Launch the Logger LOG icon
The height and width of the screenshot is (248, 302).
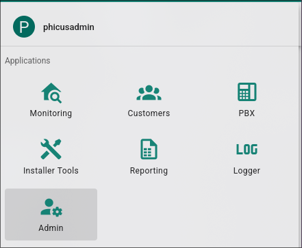click(247, 149)
